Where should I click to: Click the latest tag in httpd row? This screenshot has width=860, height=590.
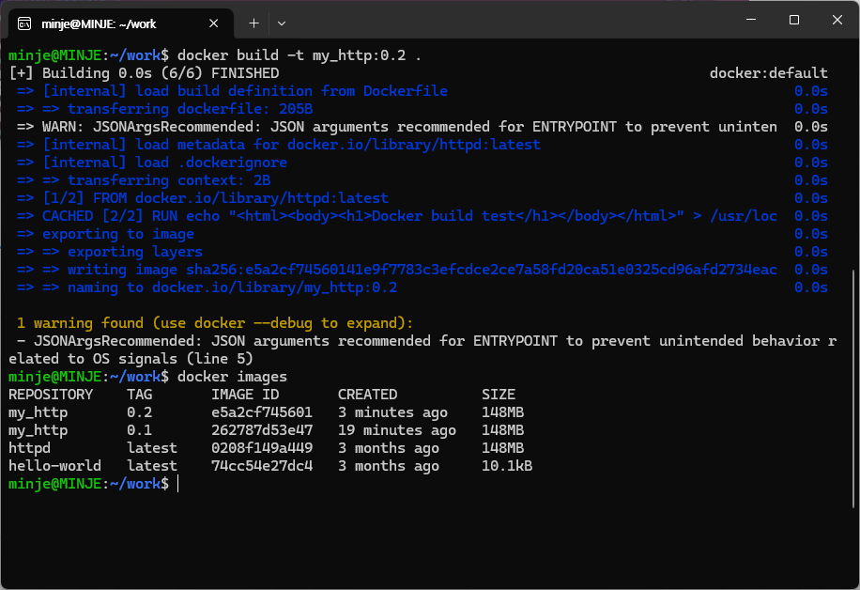(152, 448)
